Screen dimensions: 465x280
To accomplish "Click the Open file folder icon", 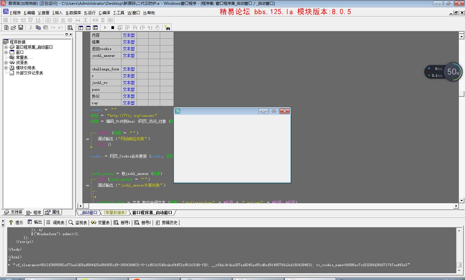I will tap(13, 28).
